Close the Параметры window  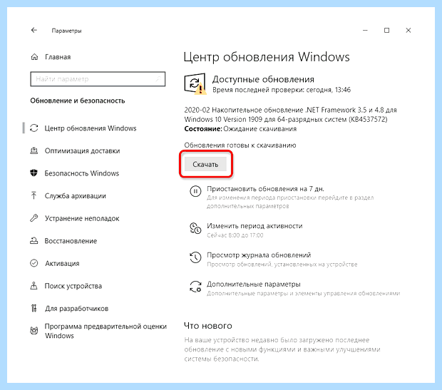[408, 30]
